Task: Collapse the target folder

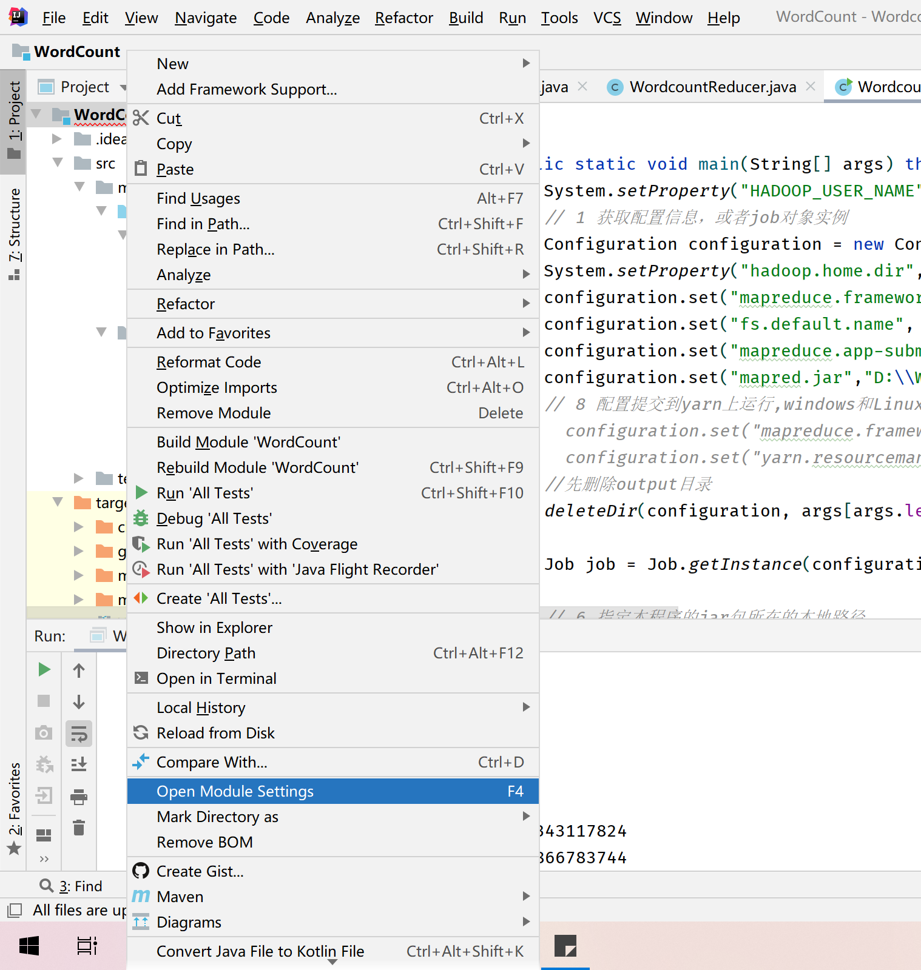Action: [57, 502]
